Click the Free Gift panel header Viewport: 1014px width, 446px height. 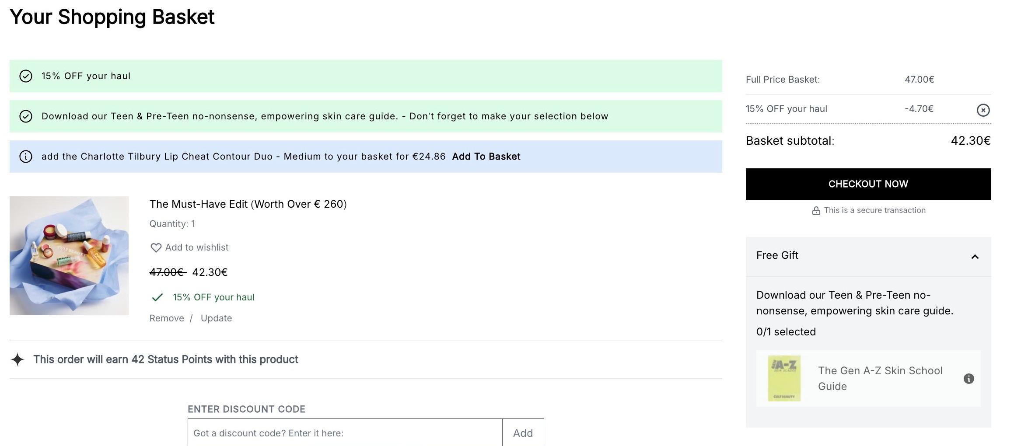[868, 257]
